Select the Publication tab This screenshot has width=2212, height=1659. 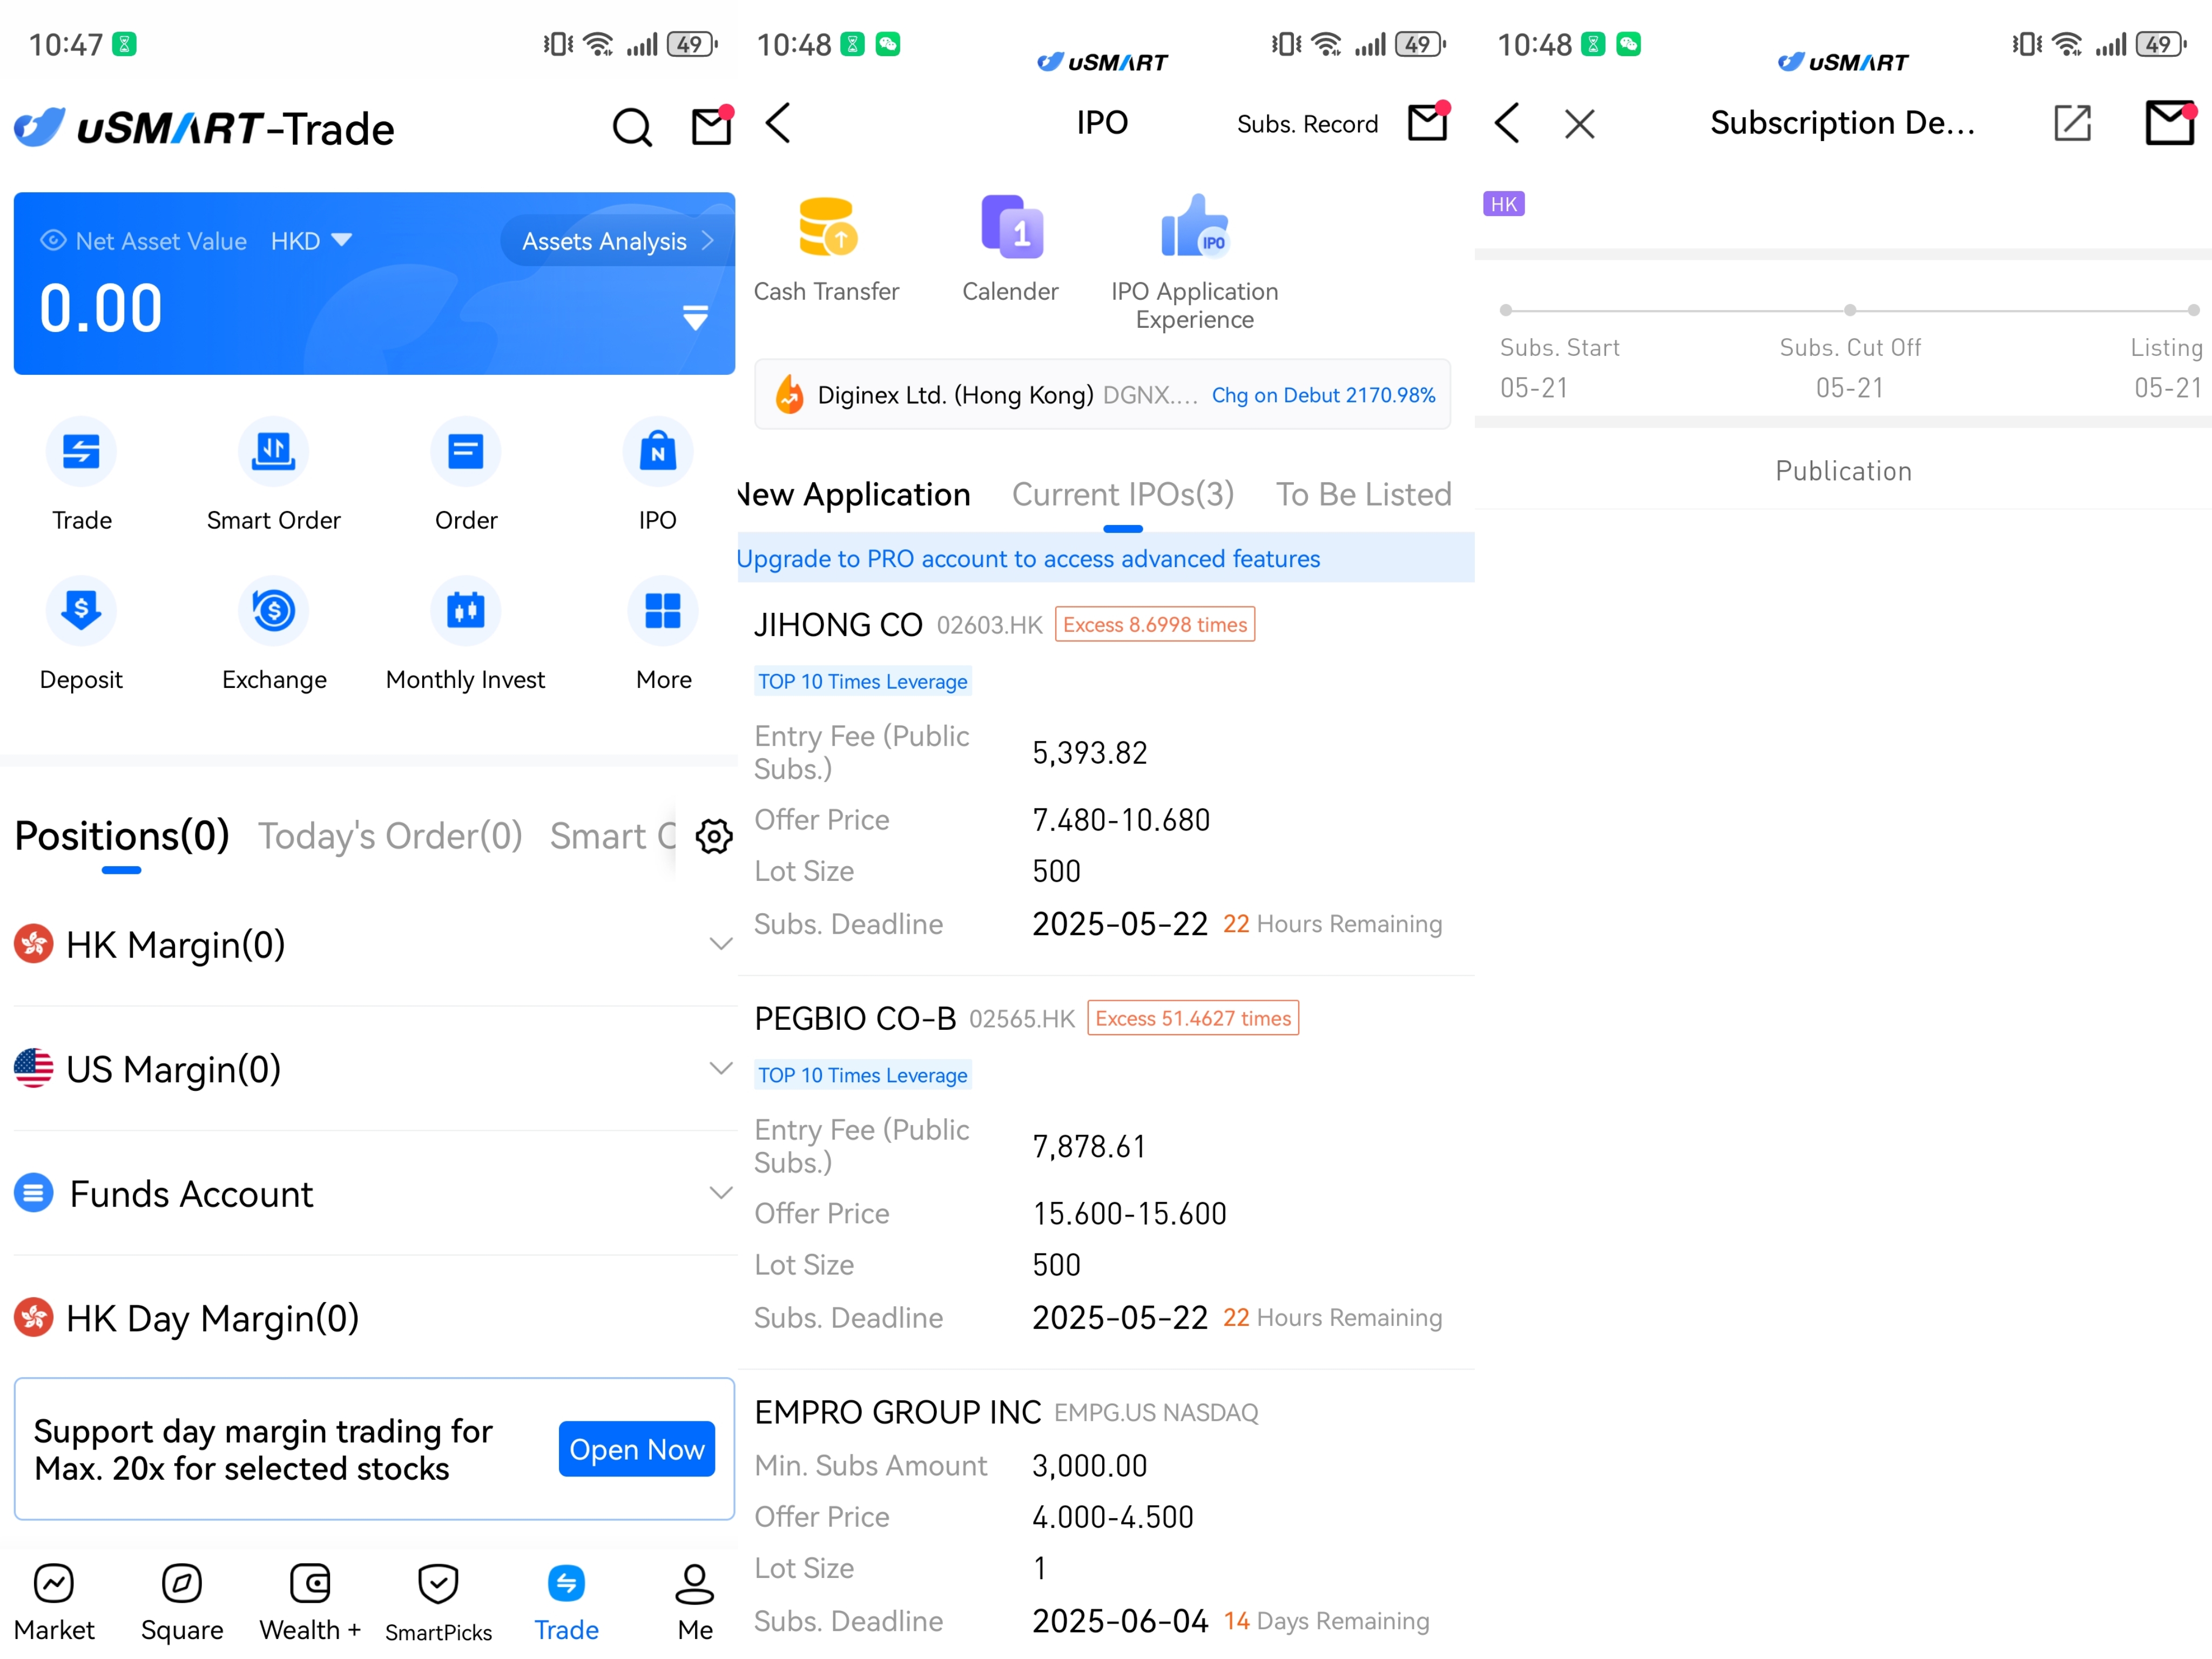[x=1843, y=470]
